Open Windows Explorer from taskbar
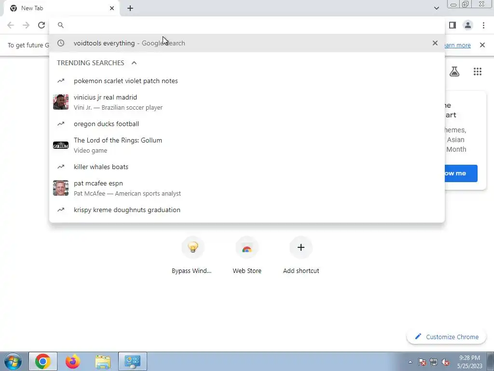This screenshot has width=494, height=371. (x=103, y=361)
